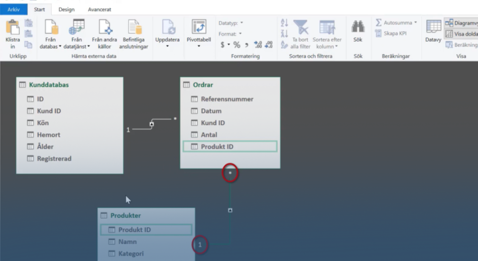Screen dimensions: 478x261
Task: Open the Arkiv menu
Action: click(x=14, y=10)
